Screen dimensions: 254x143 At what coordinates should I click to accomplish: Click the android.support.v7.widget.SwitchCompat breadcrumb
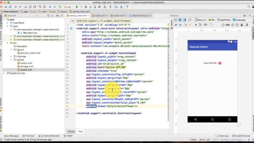point(104,21)
